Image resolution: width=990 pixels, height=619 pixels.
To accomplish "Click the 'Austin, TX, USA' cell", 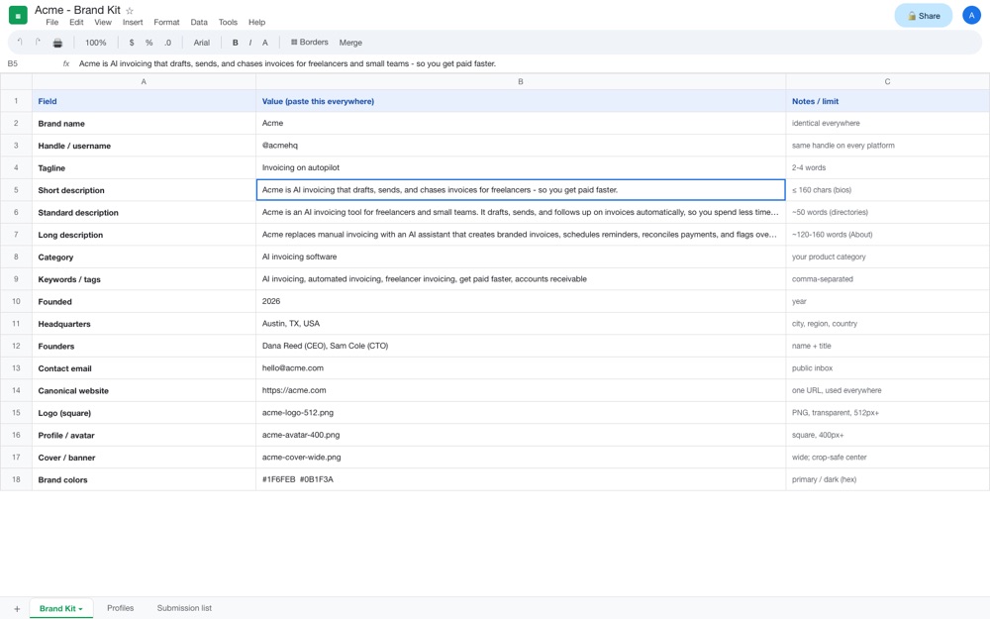I will click(x=521, y=324).
